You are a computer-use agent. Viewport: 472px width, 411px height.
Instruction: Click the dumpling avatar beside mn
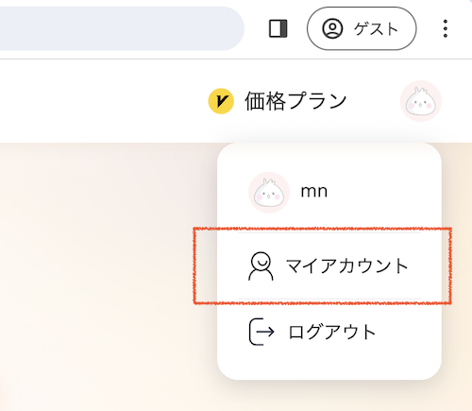[x=269, y=193]
